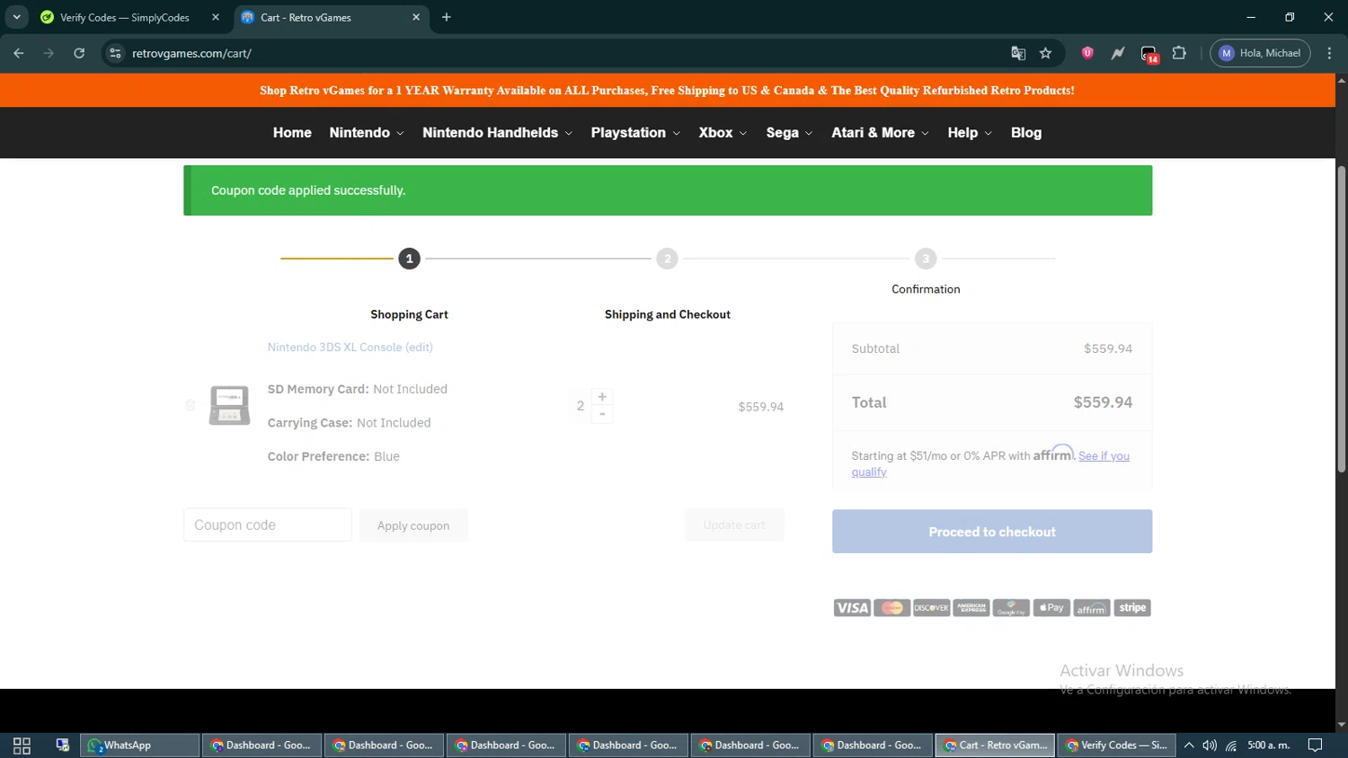This screenshot has width=1348, height=758.
Task: Click the Update cart button
Action: (734, 524)
